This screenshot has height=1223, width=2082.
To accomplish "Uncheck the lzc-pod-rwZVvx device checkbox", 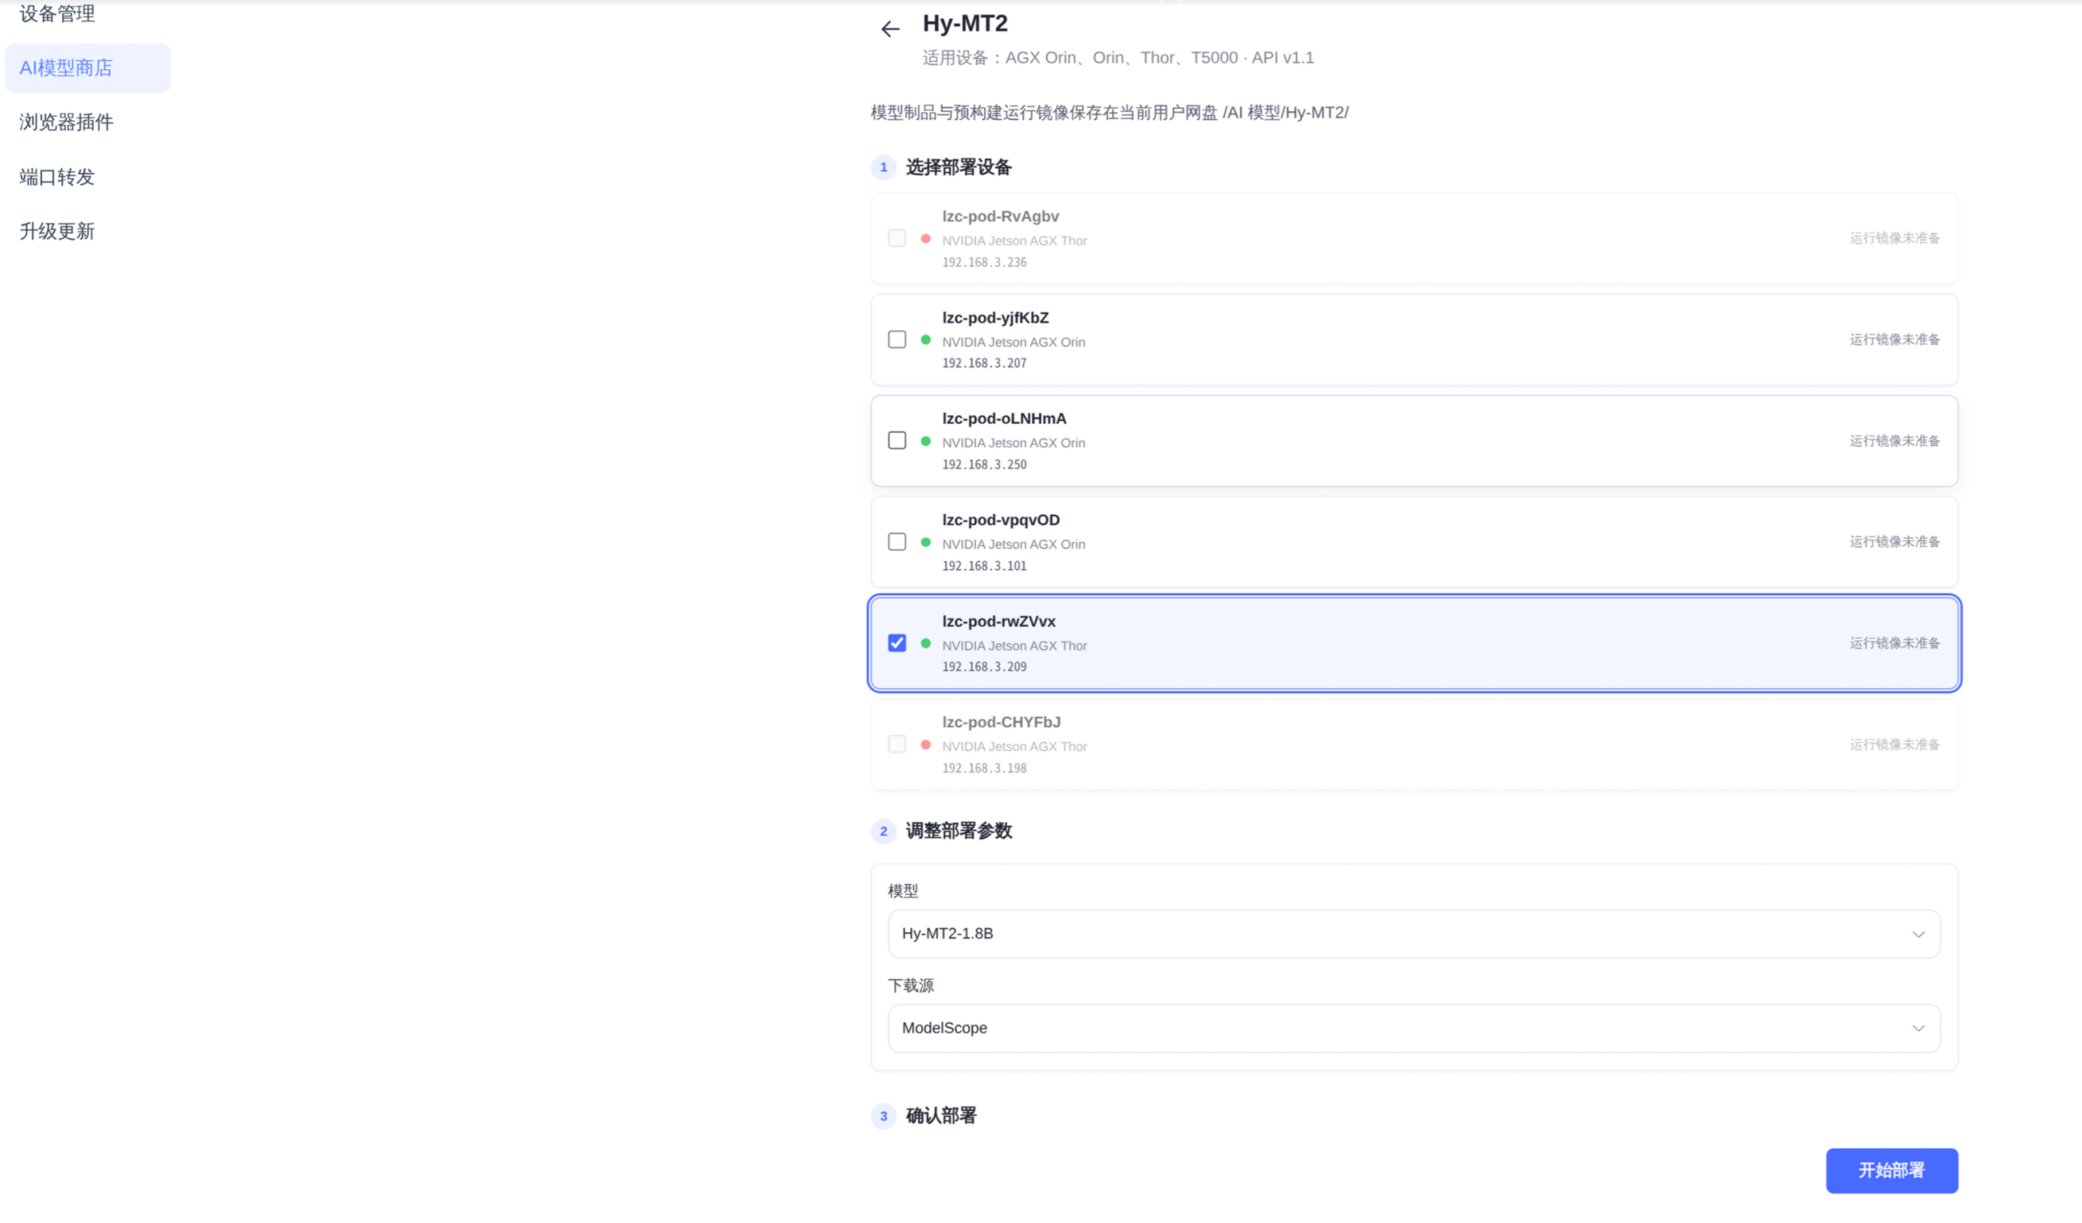I will [x=897, y=643].
